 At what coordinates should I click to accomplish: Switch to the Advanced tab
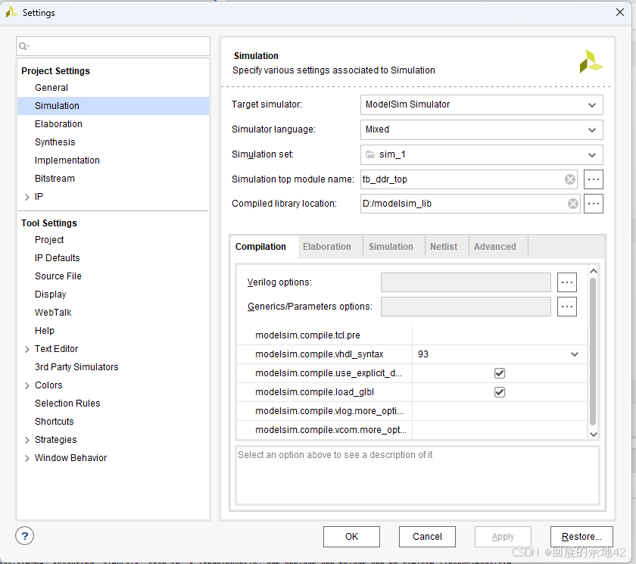[495, 247]
